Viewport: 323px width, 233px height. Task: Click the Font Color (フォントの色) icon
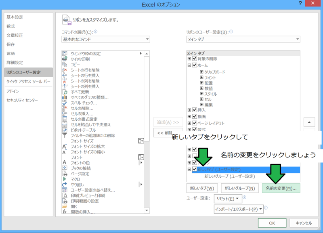pos(65,163)
